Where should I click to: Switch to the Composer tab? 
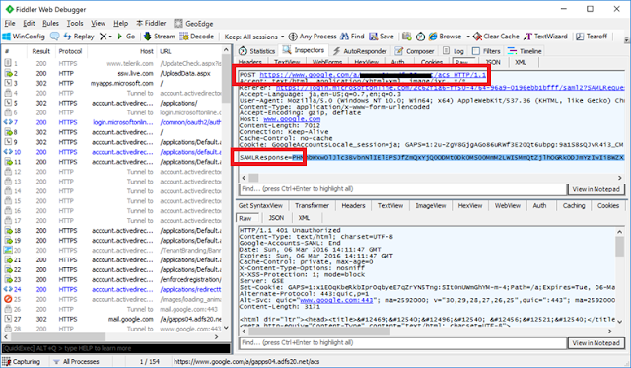pyautogui.click(x=414, y=51)
